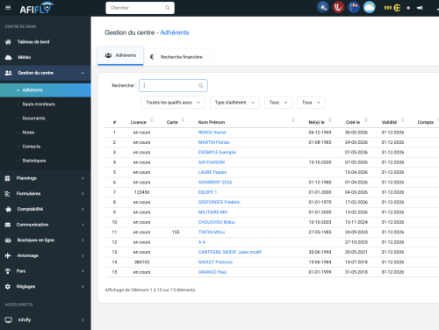Expand the Communication menu chevron
439x330 pixels.
coord(83,225)
